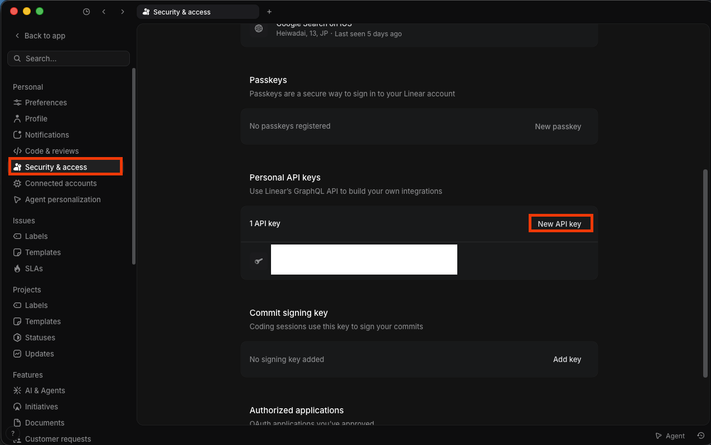The height and width of the screenshot is (445, 711).
Task: Open Labels under Projects section
Action: (x=36, y=305)
